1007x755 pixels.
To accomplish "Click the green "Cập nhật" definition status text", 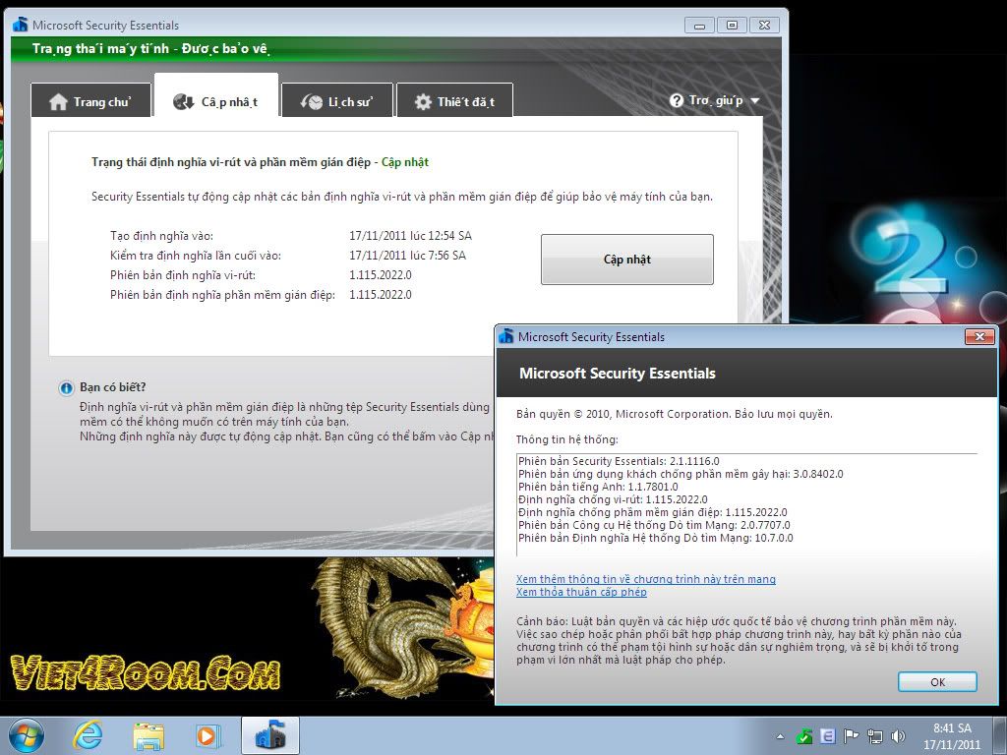I will pos(404,162).
